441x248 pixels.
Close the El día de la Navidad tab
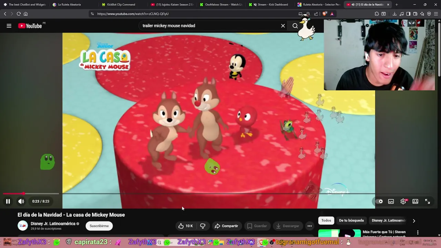pyautogui.click(x=388, y=4)
